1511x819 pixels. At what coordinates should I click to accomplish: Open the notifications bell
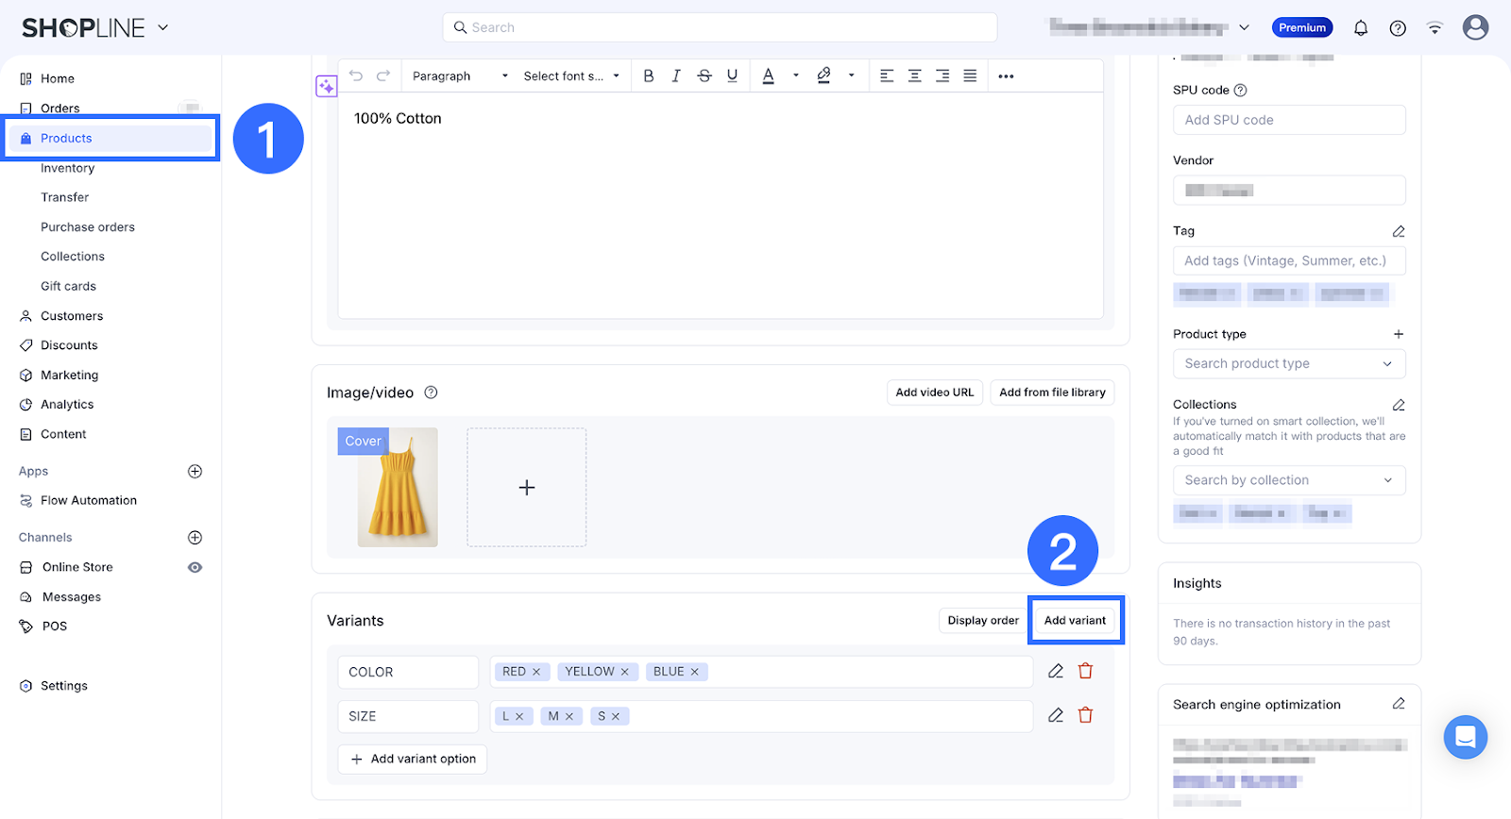point(1360,28)
